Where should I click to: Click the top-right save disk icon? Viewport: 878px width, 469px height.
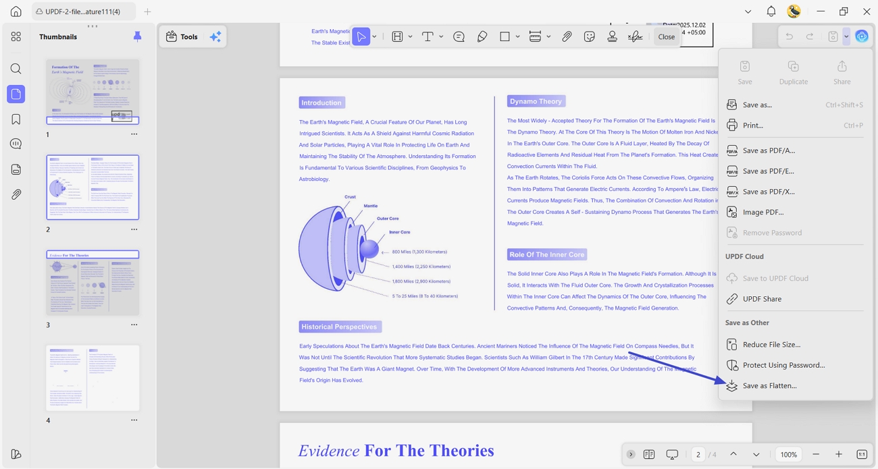pyautogui.click(x=833, y=36)
